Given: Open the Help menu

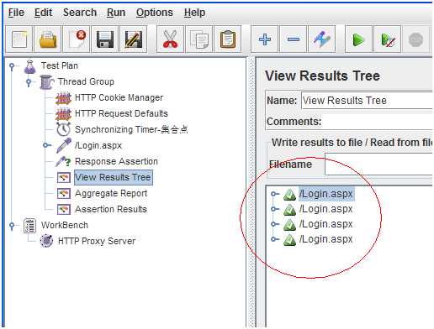Looking at the screenshot, I should pyautogui.click(x=194, y=13).
